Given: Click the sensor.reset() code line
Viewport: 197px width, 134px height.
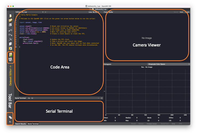Looking at the screenshot, I should click(x=26, y=26).
